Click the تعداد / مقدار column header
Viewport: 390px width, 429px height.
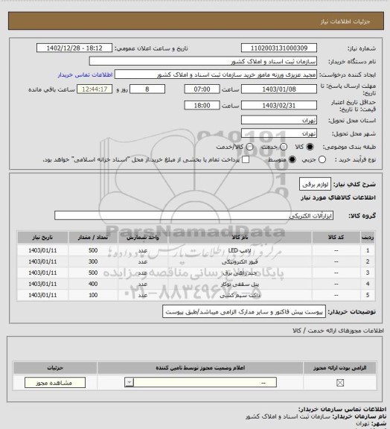click(93, 237)
